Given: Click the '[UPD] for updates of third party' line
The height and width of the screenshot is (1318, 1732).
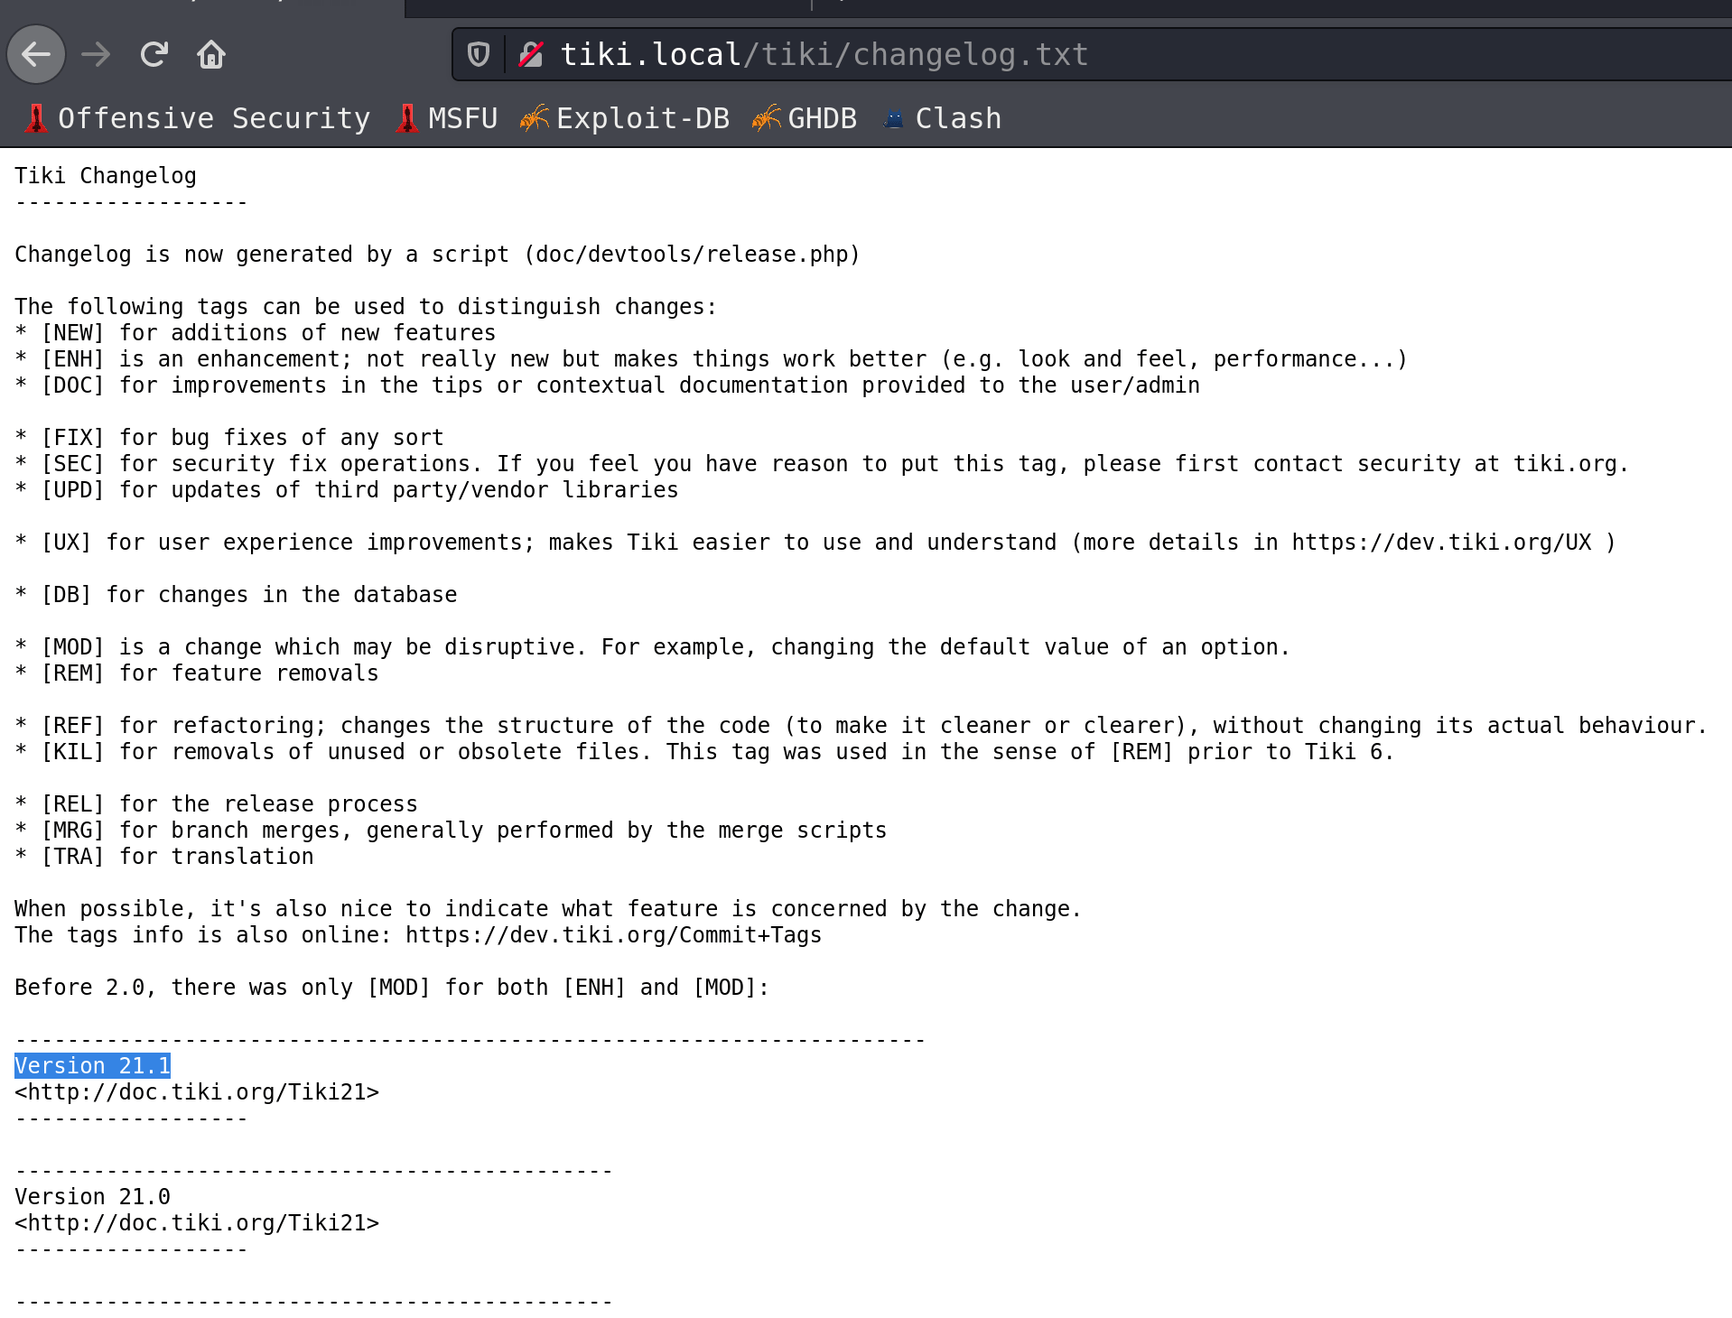Looking at the screenshot, I should point(347,490).
